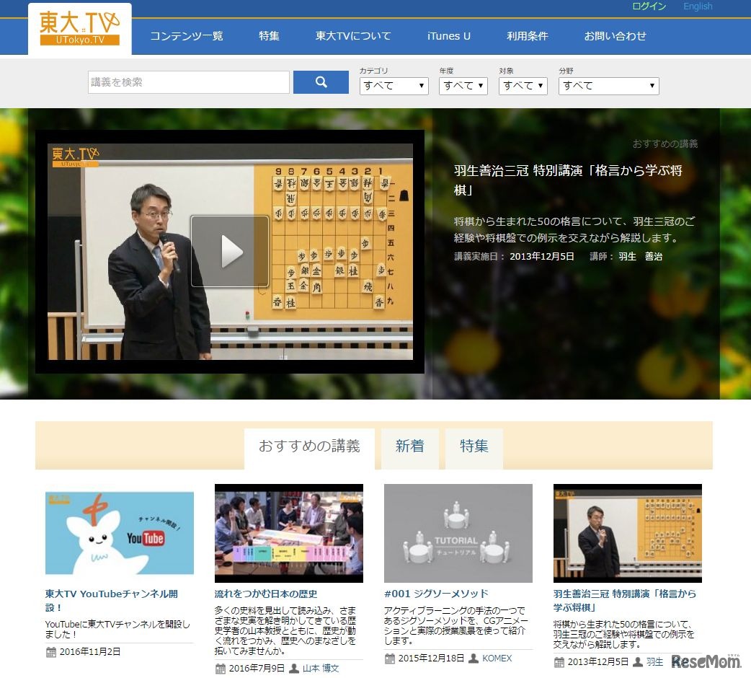The width and height of the screenshot is (751, 678).
Task: Click author link KOMEX
Action: (x=497, y=659)
